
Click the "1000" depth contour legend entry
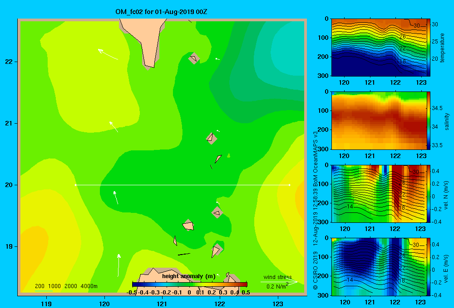click(x=54, y=286)
